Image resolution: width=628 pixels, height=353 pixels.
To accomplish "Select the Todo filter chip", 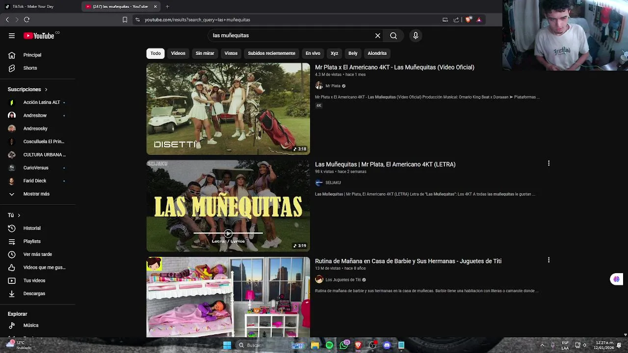I will point(156,53).
